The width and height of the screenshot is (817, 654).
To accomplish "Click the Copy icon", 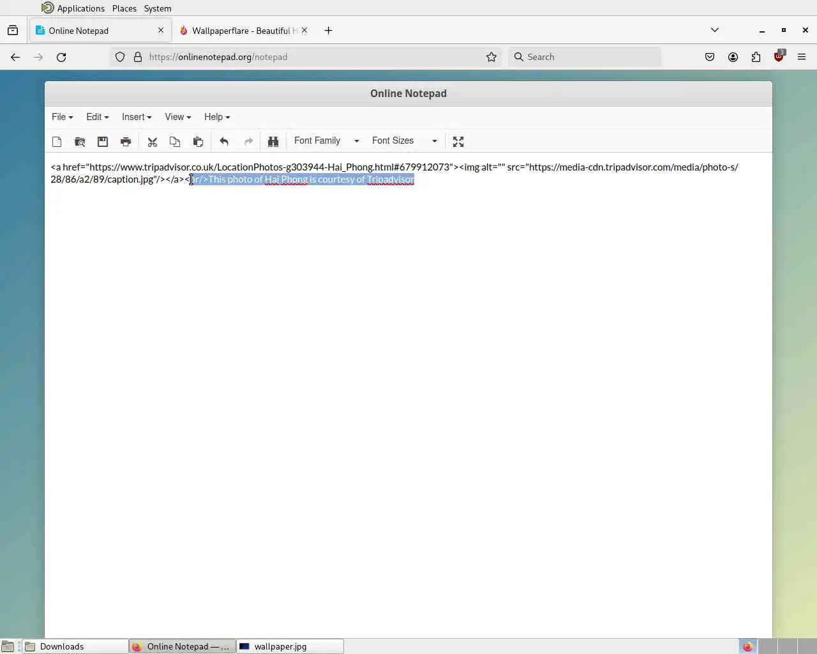I will 175,142.
